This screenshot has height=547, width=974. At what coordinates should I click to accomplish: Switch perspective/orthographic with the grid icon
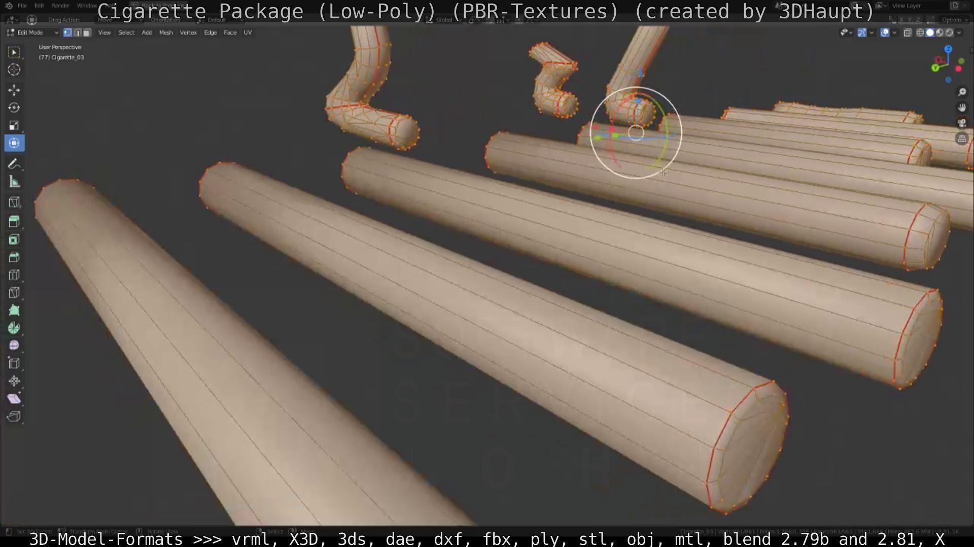coord(962,139)
